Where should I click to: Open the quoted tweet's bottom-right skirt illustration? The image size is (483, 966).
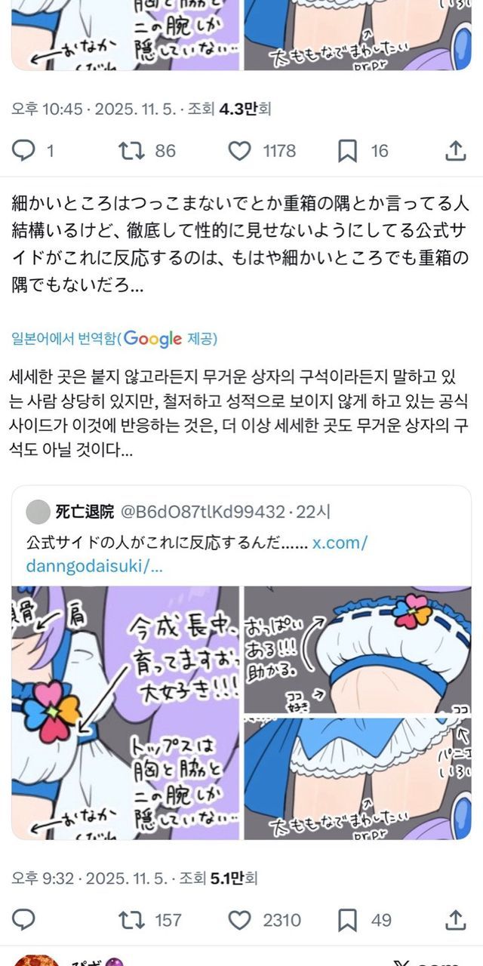pos(357,778)
